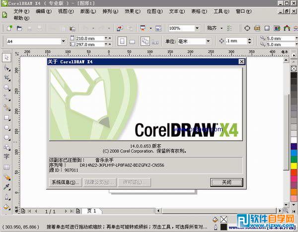Pick the green swatch in palette
Image resolution: width=298 pixels, height=232 pixels.
[x=294, y=159]
